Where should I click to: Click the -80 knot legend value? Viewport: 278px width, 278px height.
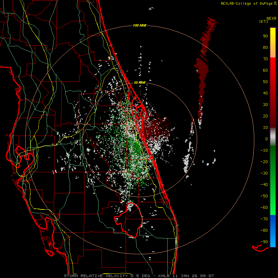tap(264, 230)
